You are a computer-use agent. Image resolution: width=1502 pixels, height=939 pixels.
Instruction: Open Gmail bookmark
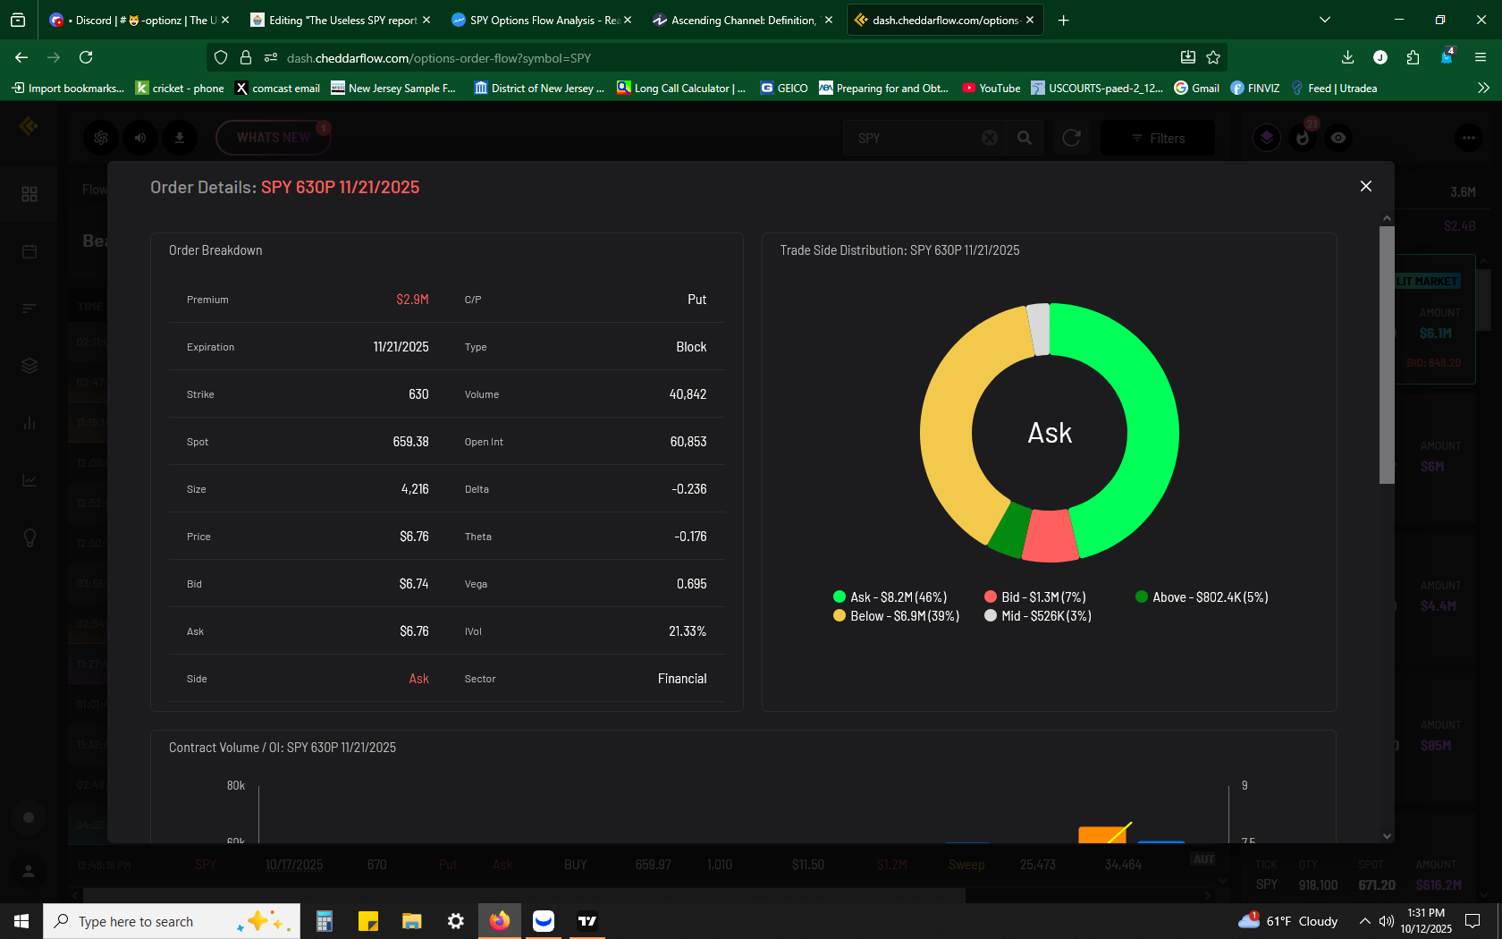click(1196, 88)
